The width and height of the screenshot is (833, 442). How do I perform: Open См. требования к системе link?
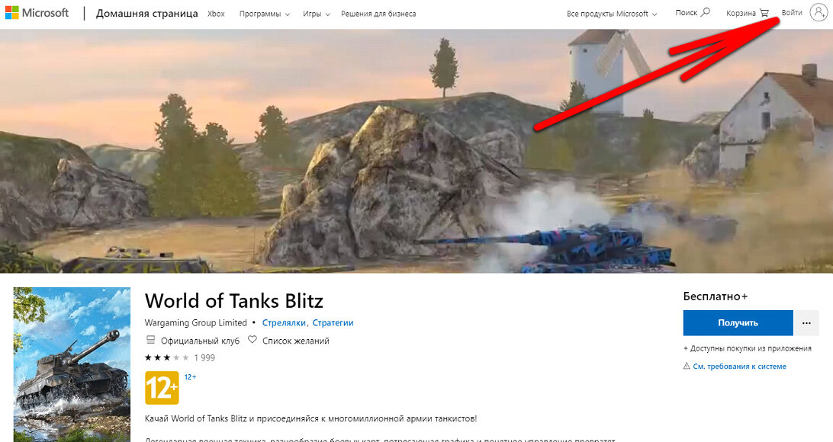click(x=739, y=366)
